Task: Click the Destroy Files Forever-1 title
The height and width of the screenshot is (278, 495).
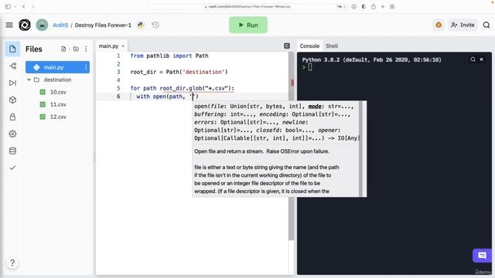Action: pyautogui.click(x=103, y=25)
